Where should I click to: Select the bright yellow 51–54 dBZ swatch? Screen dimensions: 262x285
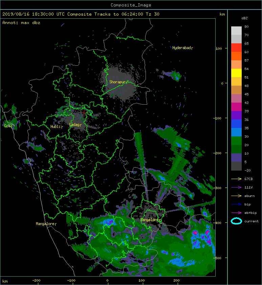[x=236, y=73]
